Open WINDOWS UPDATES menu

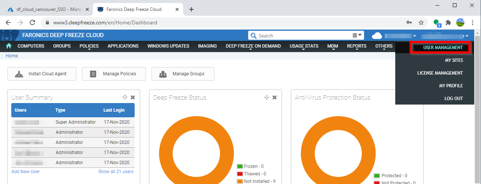[168, 46]
